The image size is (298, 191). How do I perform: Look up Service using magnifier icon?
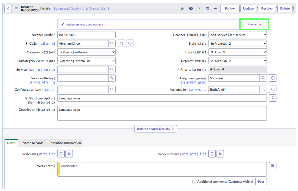pos(112,69)
